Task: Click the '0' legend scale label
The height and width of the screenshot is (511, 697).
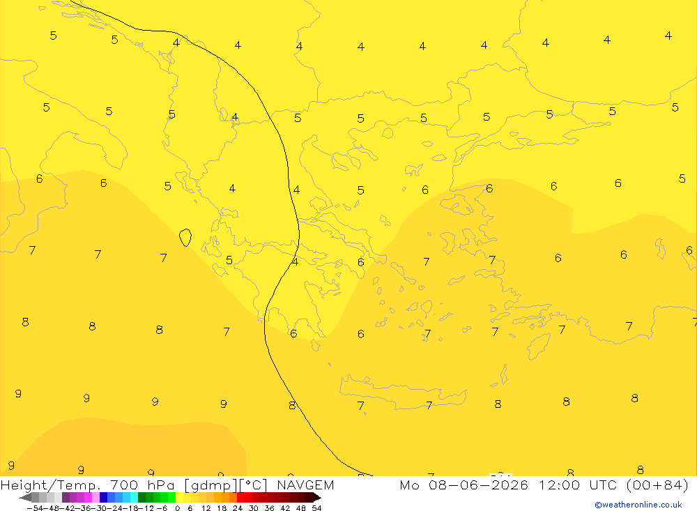Action: [x=177, y=508]
